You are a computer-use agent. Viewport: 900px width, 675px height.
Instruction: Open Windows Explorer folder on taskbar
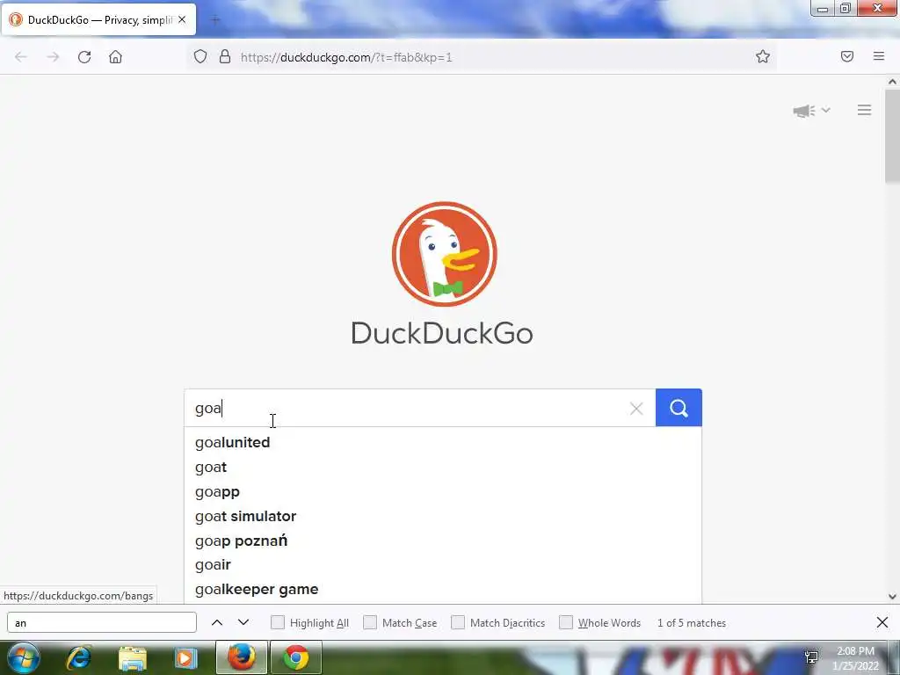coord(133,658)
